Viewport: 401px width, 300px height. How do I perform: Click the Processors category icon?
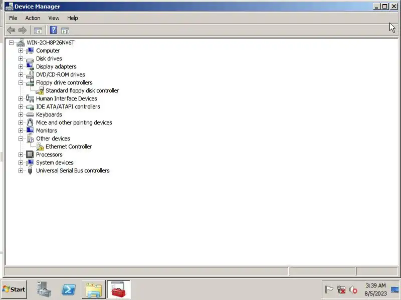pos(30,154)
